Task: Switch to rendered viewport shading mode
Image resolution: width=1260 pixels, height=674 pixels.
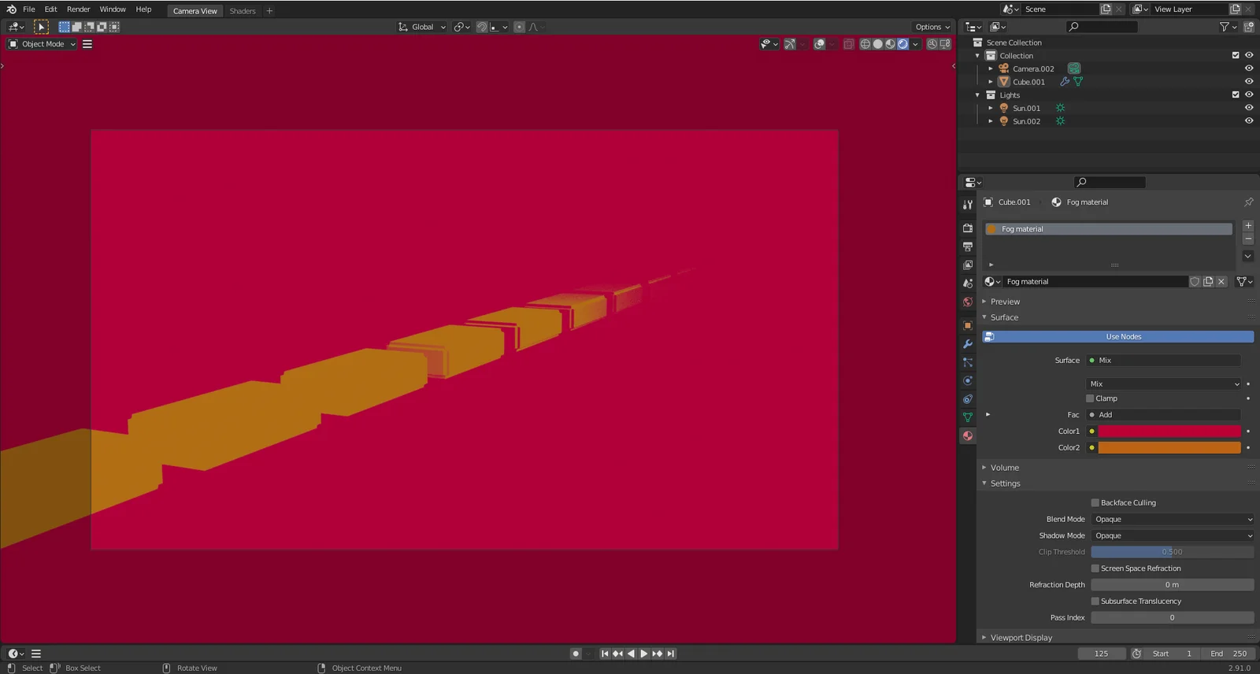Action: pyautogui.click(x=902, y=44)
